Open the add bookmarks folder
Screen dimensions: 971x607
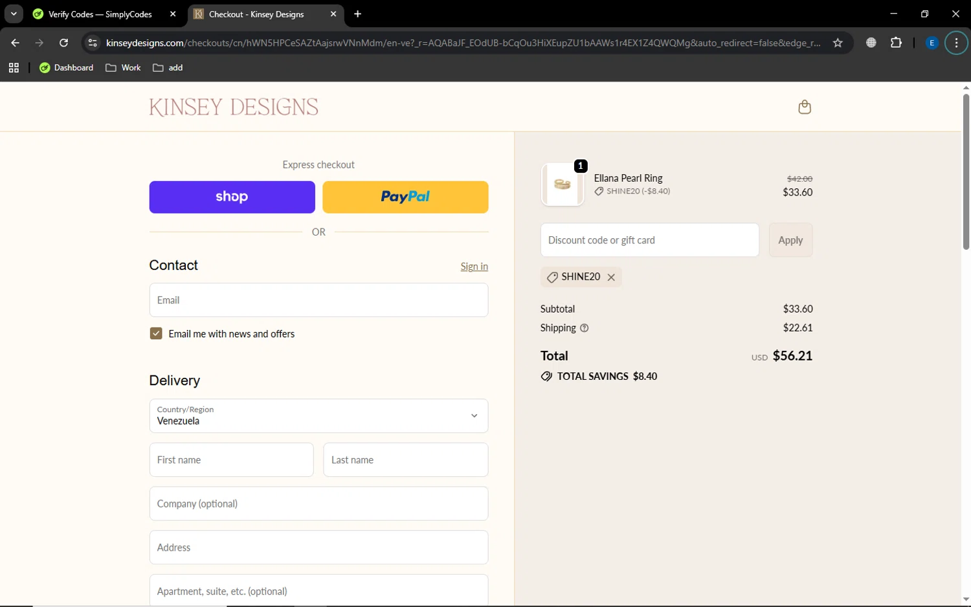click(168, 67)
